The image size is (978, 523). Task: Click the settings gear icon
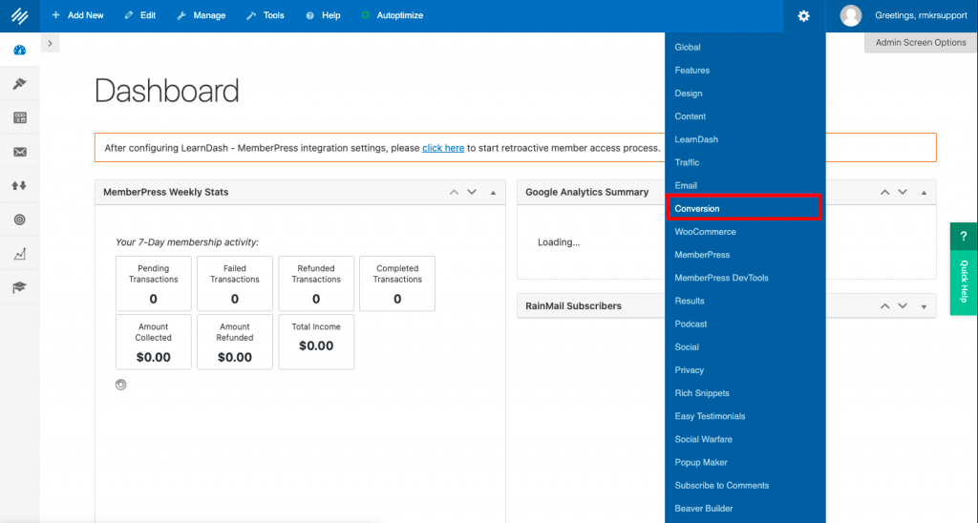coord(803,15)
